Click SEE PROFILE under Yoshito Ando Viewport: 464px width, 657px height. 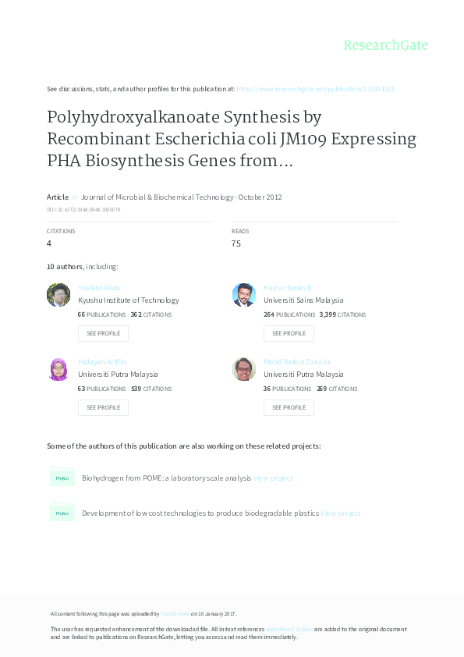(103, 333)
